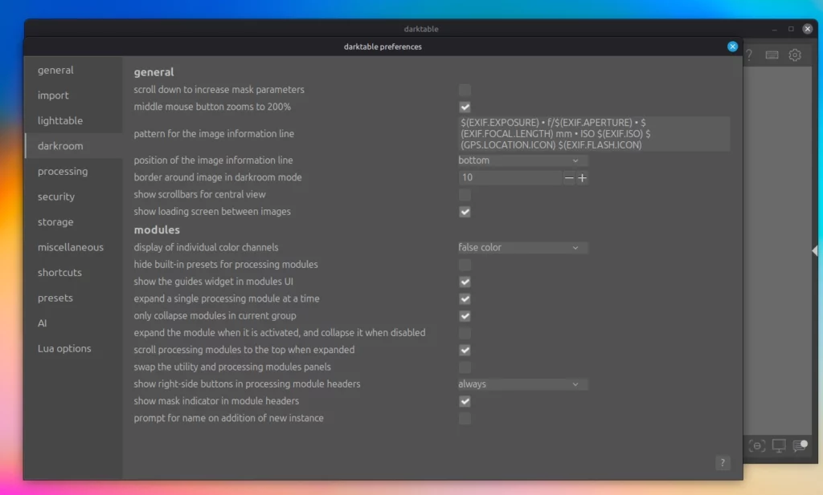
Task: Open the settings gear icon in main window
Action: point(795,55)
